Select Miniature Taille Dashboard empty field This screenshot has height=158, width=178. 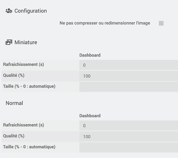coord(129,87)
